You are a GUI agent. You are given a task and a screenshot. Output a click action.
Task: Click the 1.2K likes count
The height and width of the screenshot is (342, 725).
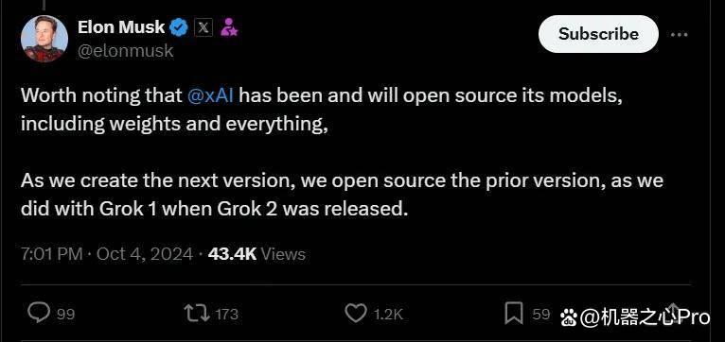coord(388,315)
